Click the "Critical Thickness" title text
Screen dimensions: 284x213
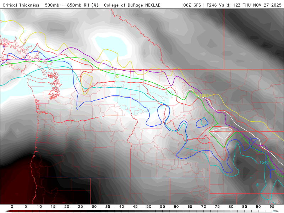coord(21,5)
